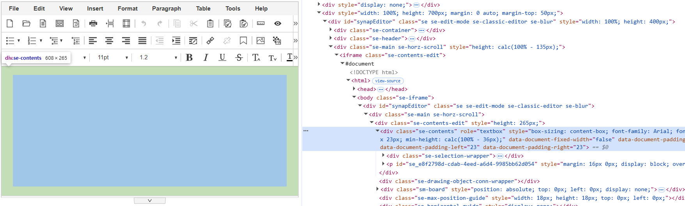Image resolution: width=685 pixels, height=206 pixels.
Task: Open the Edit menu
Action: point(39,8)
